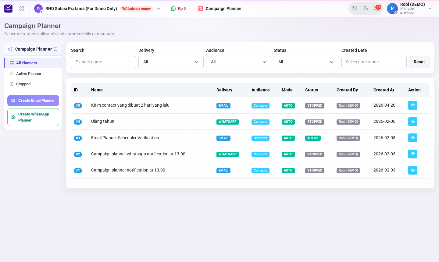Click the WHATSAPP badge in Ulang tahun row

pos(227,122)
